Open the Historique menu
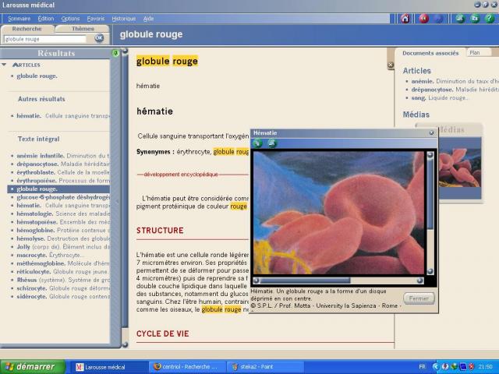The width and height of the screenshot is (499, 374). (x=123, y=18)
